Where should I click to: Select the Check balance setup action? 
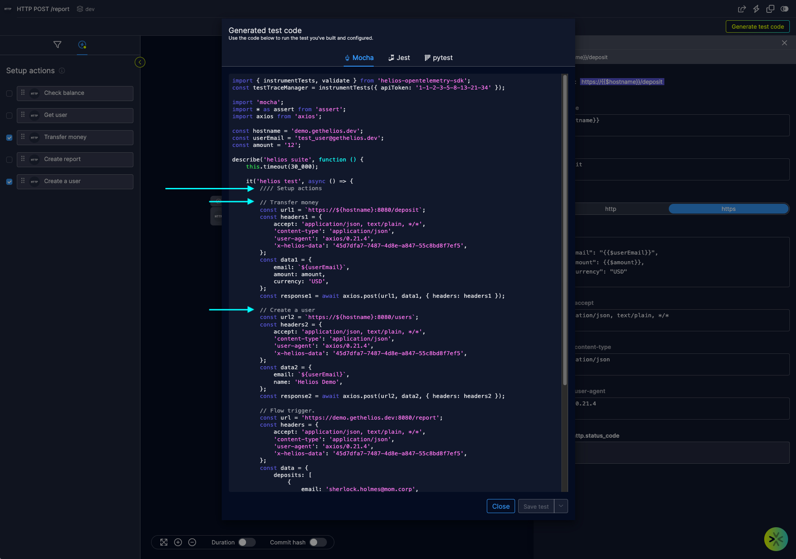(75, 93)
